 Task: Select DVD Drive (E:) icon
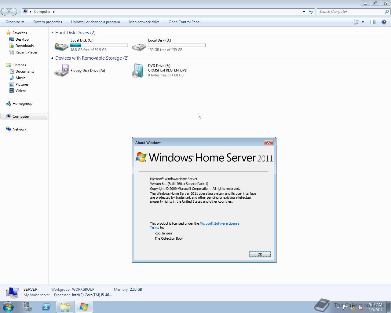click(138, 71)
